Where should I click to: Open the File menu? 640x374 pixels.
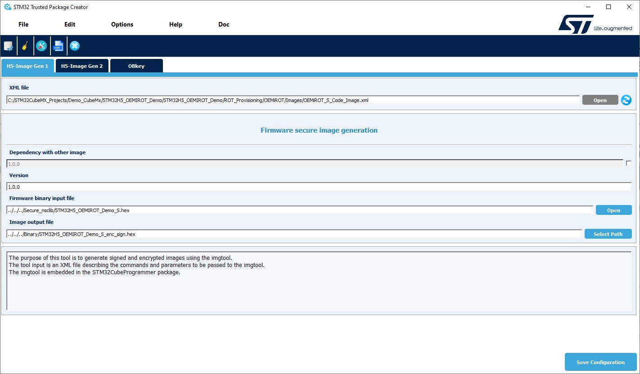[x=23, y=24]
